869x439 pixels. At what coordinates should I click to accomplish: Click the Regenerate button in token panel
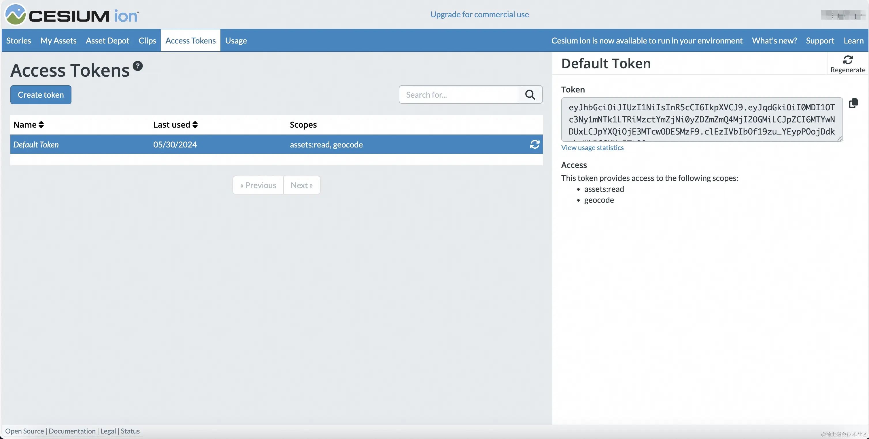(x=847, y=64)
